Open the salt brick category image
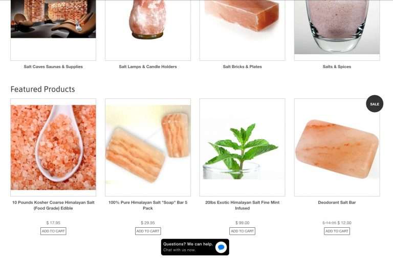Image resolution: width=393 pixels, height=260 pixels. coord(242,15)
